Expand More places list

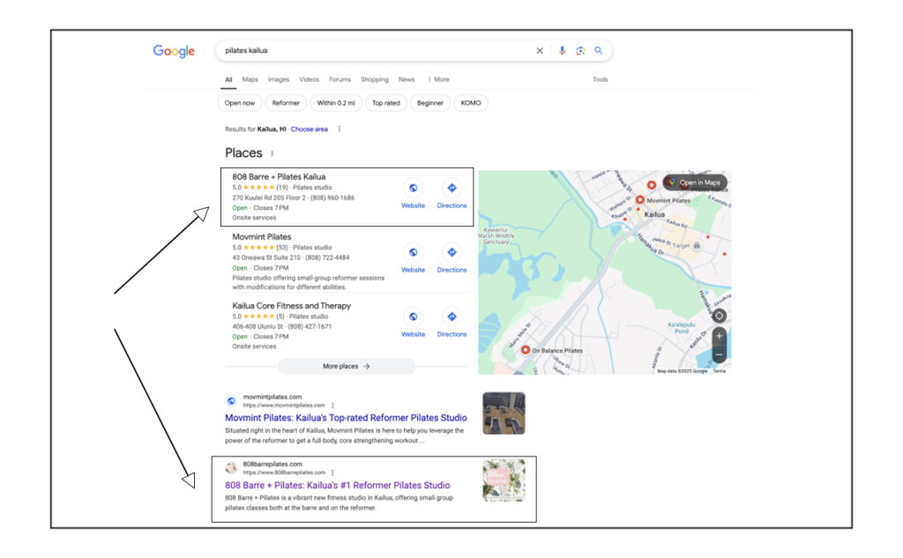click(x=347, y=366)
